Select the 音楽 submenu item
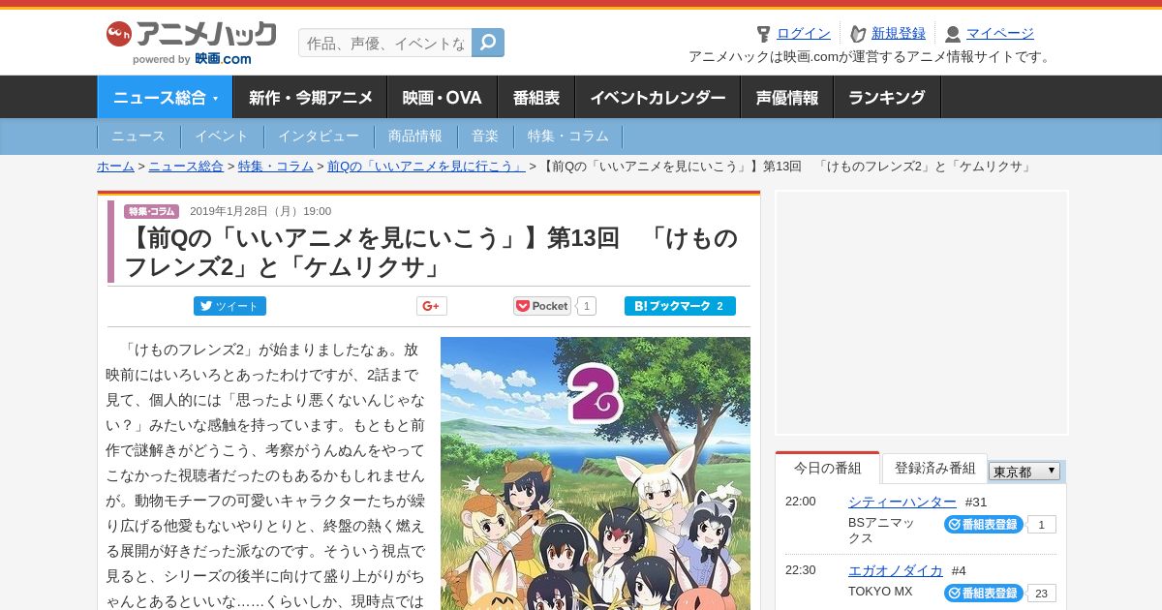Viewport: 1162px width, 610px height. (485, 137)
